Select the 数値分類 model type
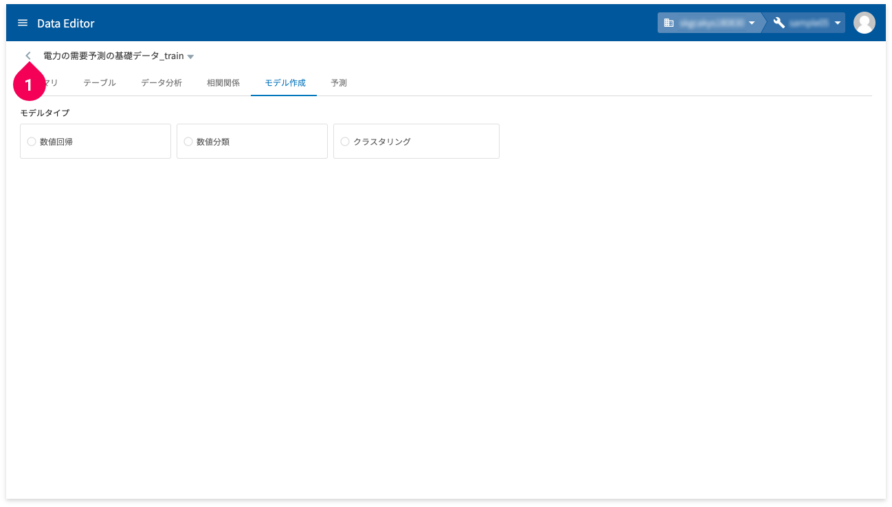Screen dimensions: 892x507 (x=252, y=142)
